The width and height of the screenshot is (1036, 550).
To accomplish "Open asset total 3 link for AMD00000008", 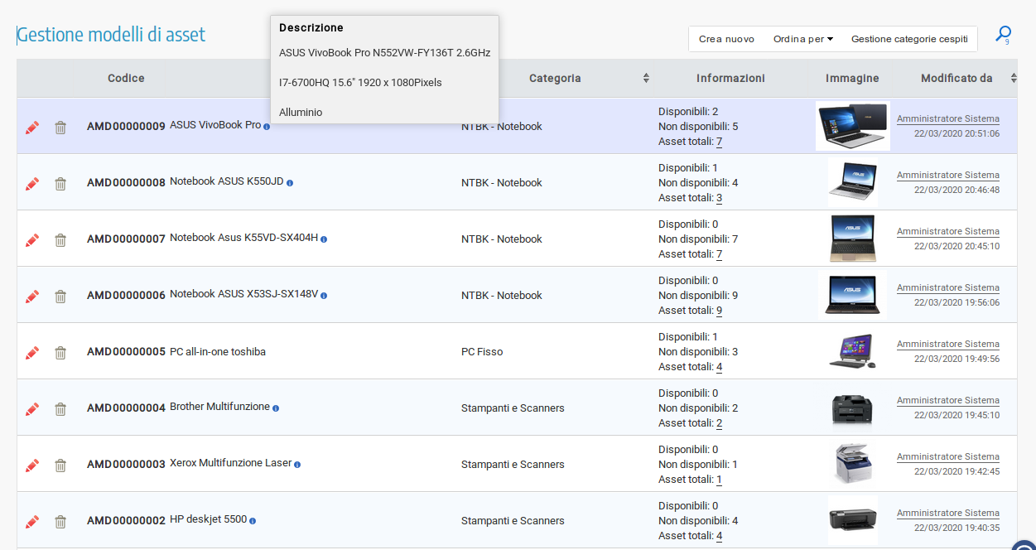I will click(x=720, y=198).
